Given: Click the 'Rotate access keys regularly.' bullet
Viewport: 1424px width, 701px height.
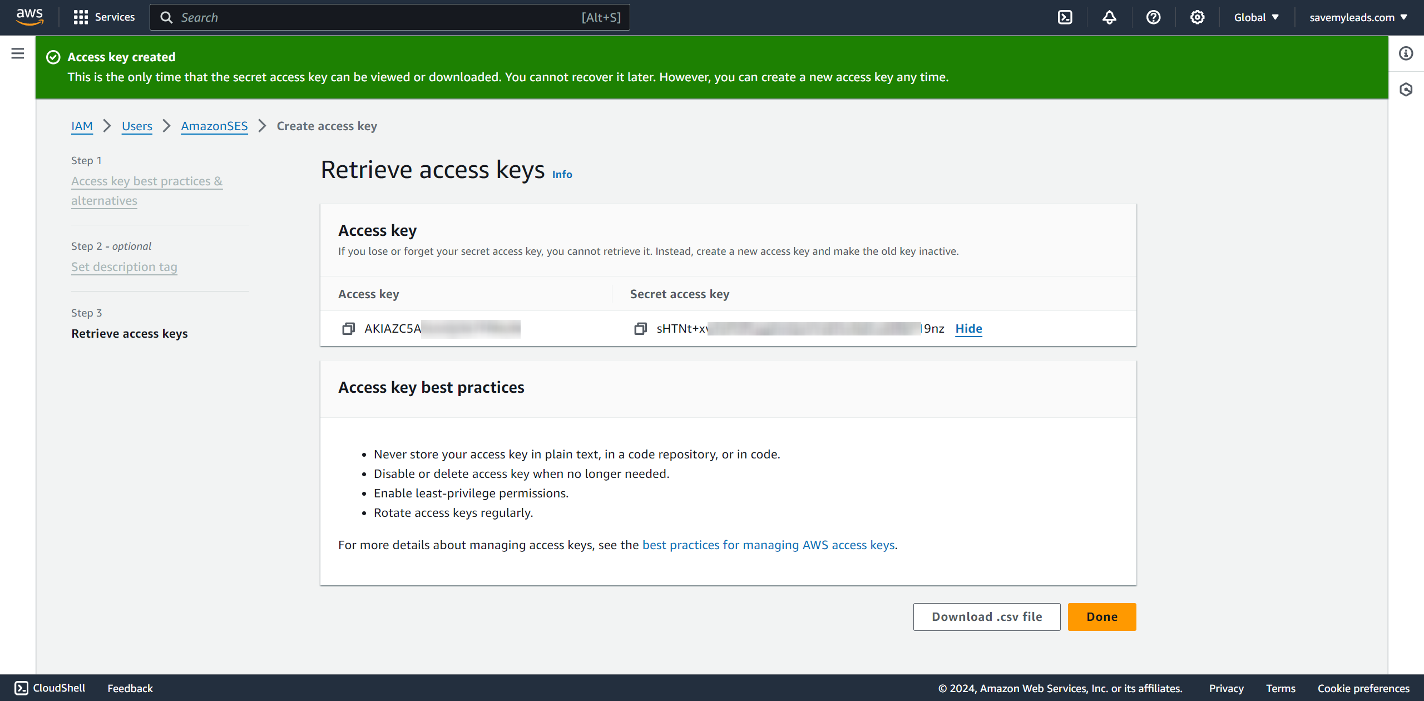Looking at the screenshot, I should (453, 513).
